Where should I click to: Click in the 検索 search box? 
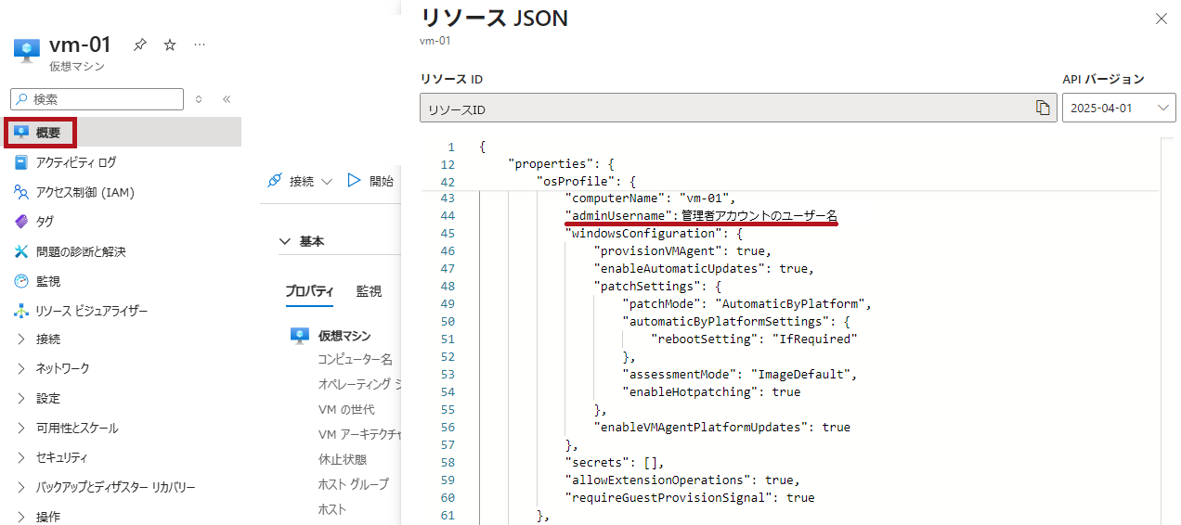97,99
